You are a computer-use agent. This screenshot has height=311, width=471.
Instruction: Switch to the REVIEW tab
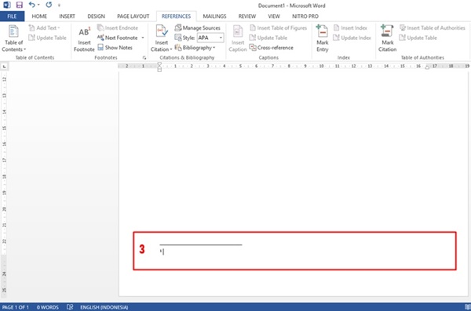247,16
